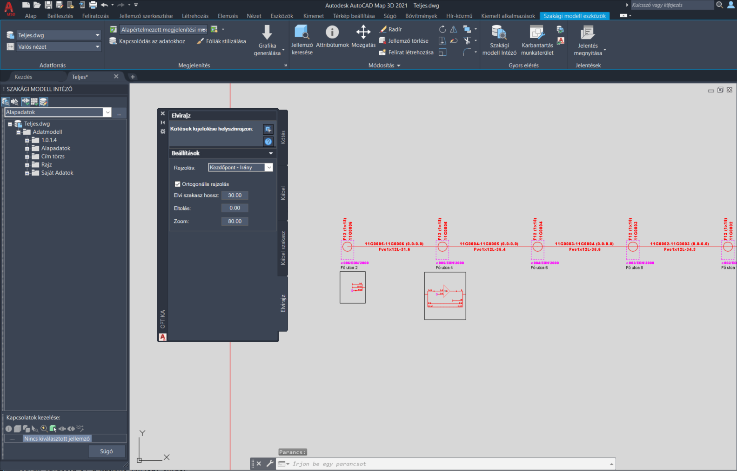Toggle the grid-check icon in Intéző toolbar
Screen dimensions: 737x471
[x=34, y=102]
